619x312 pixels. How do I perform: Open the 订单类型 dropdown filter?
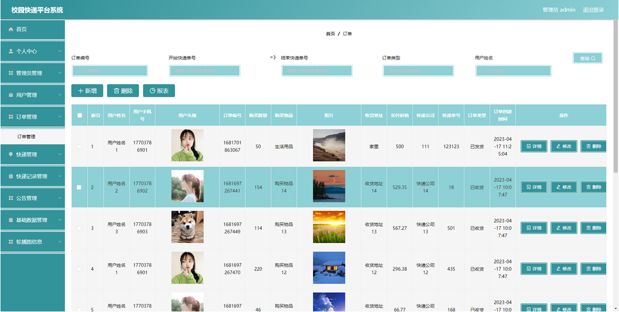(418, 71)
